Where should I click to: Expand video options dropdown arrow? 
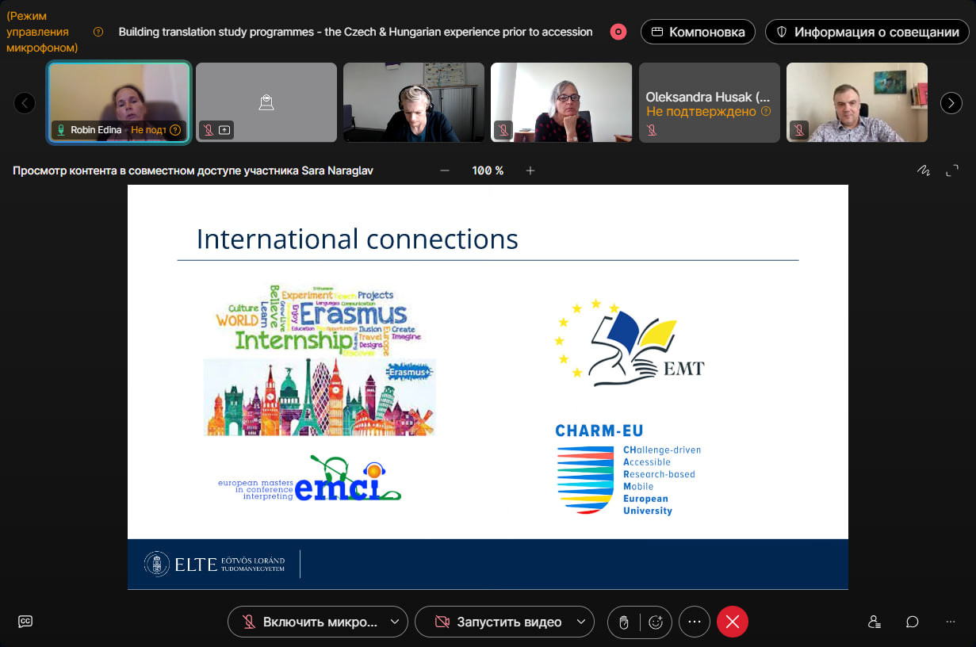pyautogui.click(x=581, y=622)
